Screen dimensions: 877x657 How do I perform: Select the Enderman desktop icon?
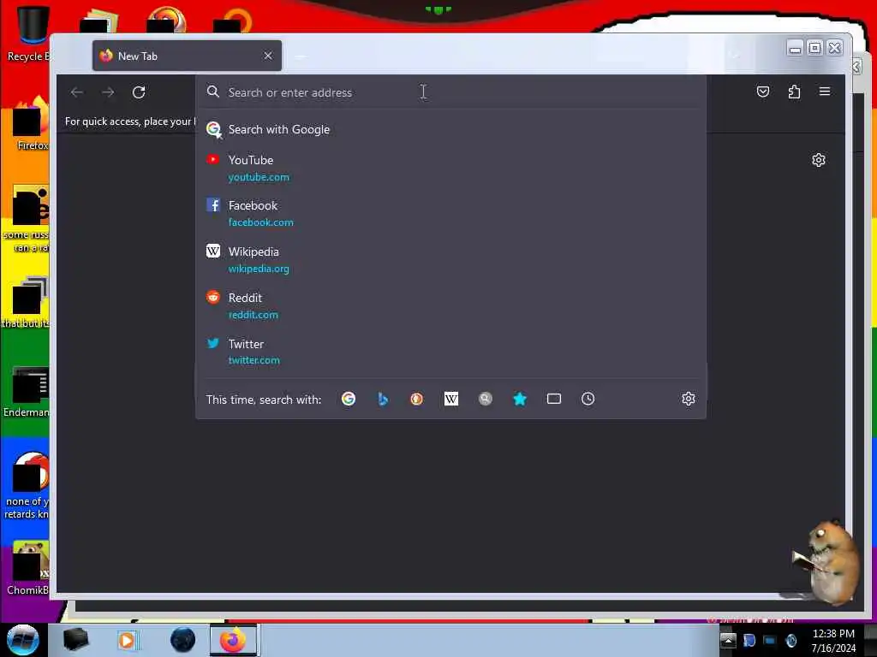pos(27,392)
